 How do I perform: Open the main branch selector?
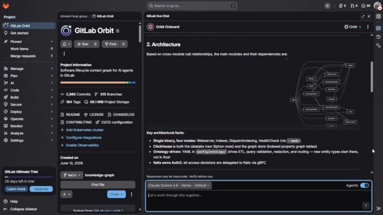(72, 175)
